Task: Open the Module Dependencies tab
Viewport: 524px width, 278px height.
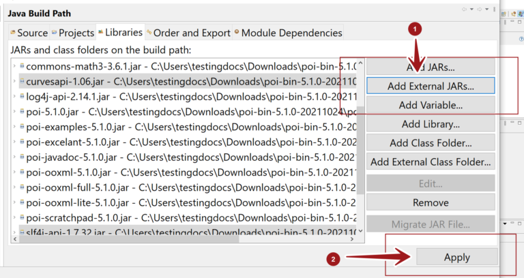Action: pos(288,33)
